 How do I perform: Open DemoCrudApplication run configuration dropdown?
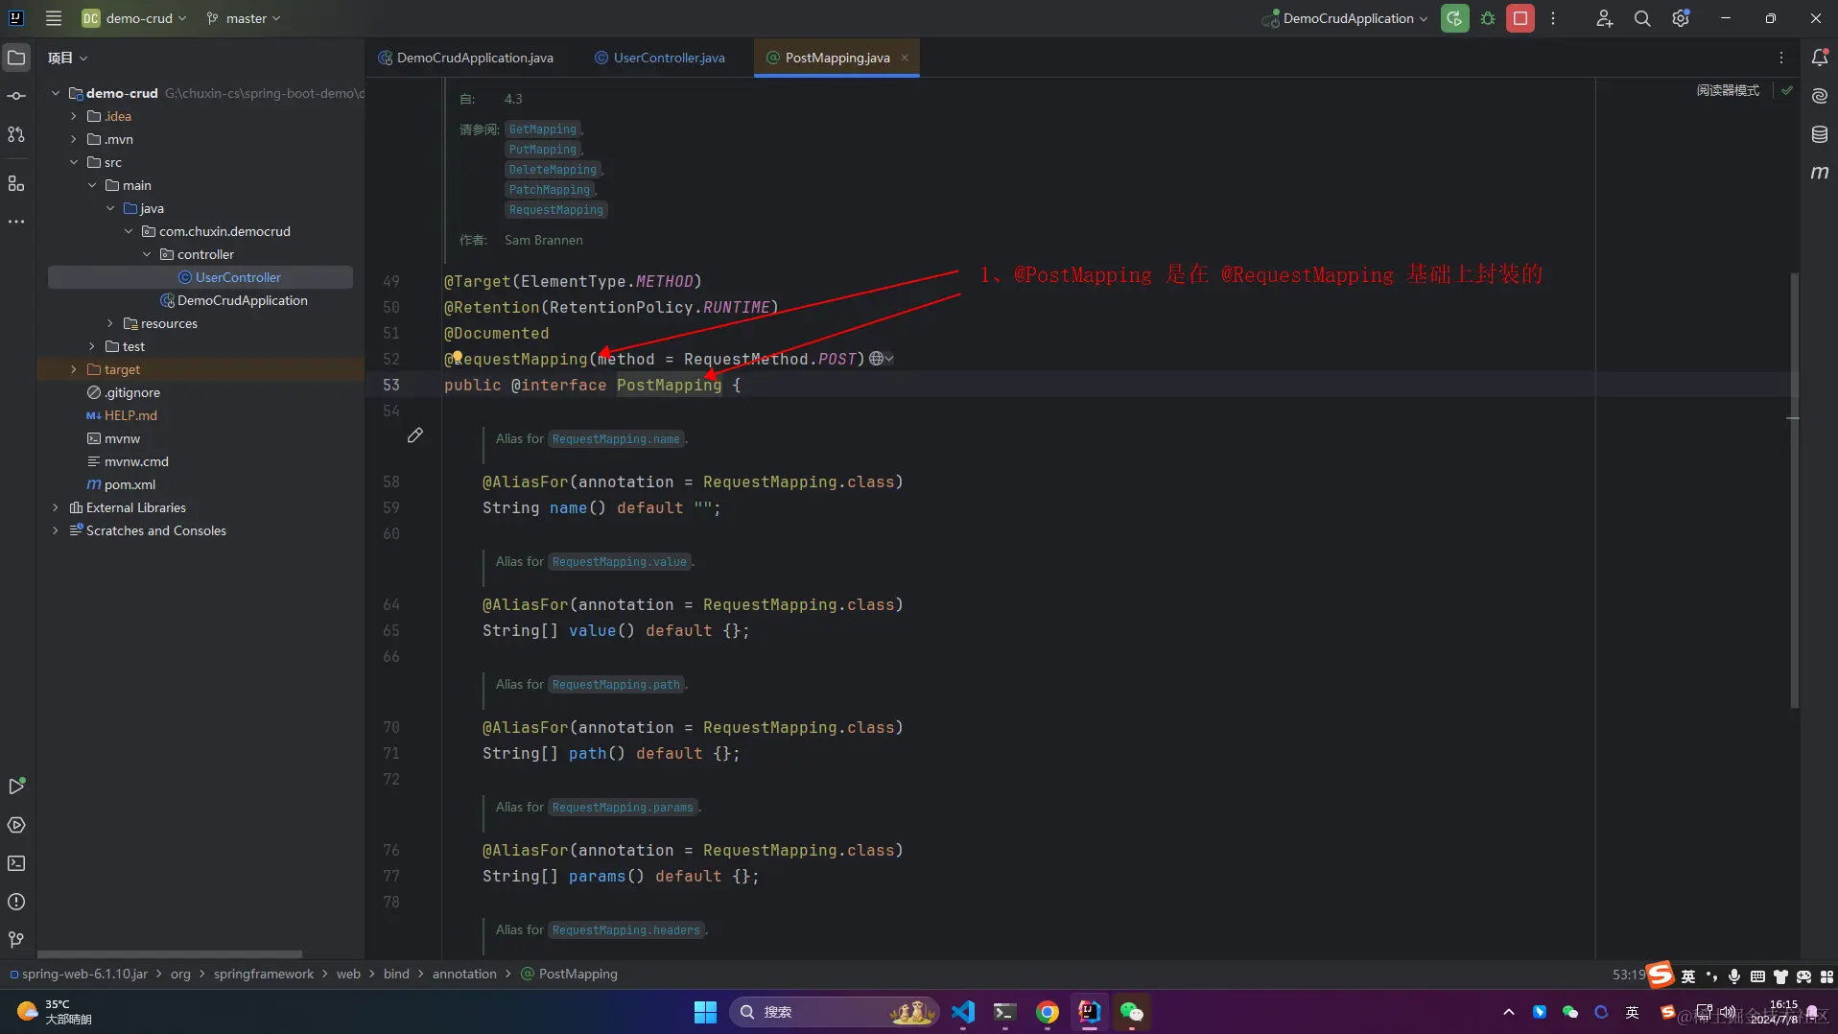click(x=1346, y=18)
